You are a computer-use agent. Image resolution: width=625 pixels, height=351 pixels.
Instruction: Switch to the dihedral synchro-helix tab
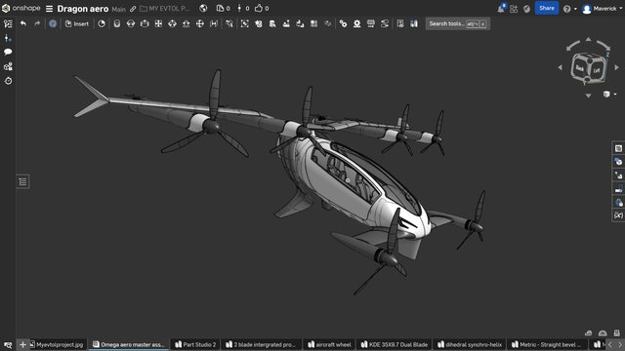(469, 344)
